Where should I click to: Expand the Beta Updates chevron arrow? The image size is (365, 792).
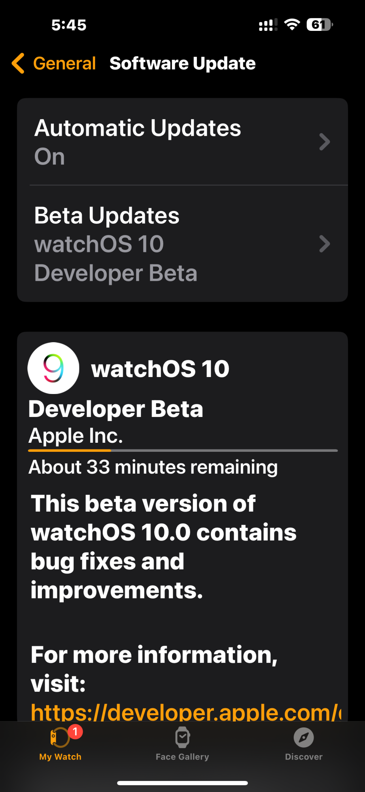324,244
